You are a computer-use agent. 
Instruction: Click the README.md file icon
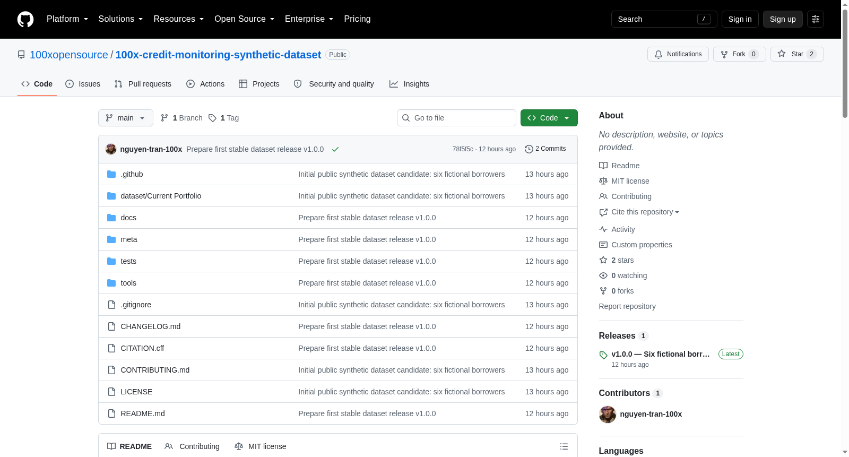point(111,413)
